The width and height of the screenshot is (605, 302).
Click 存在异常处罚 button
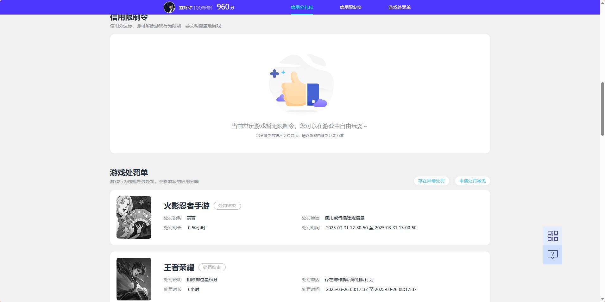tap(431, 181)
